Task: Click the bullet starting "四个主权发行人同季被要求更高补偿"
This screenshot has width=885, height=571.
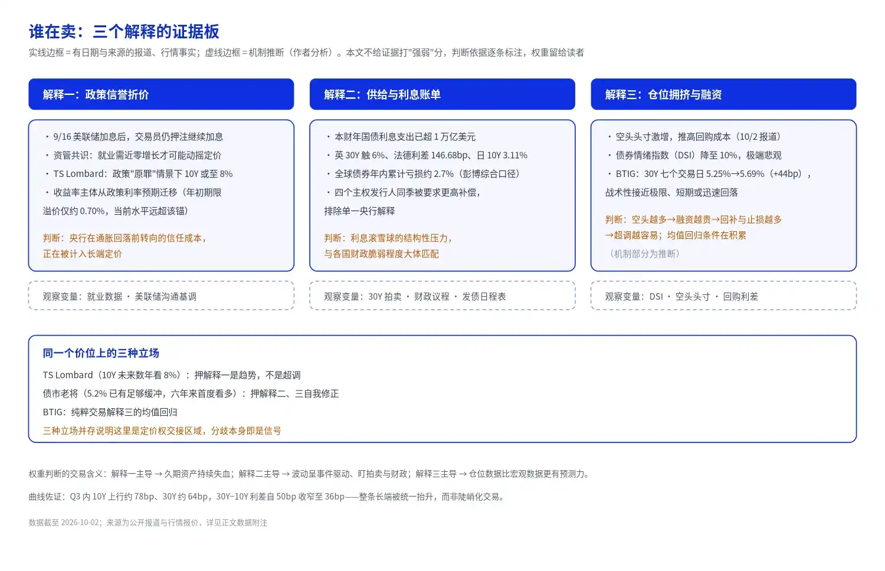Action: [x=402, y=202]
